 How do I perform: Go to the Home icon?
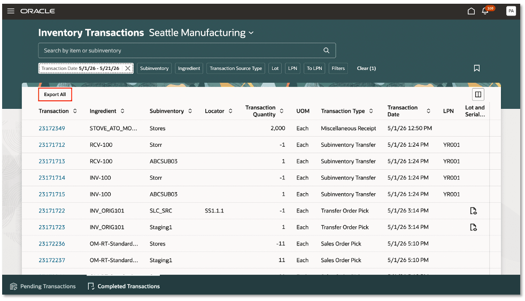(x=471, y=11)
